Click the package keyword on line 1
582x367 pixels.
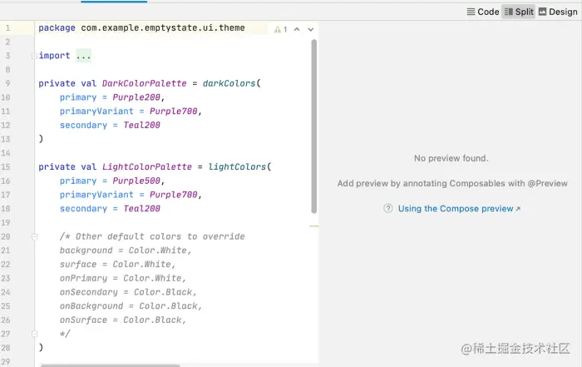(57, 27)
